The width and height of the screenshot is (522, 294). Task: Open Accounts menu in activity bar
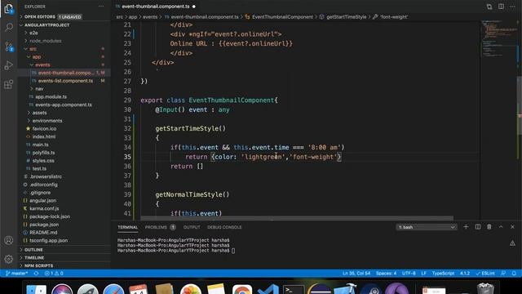[x=9, y=240]
